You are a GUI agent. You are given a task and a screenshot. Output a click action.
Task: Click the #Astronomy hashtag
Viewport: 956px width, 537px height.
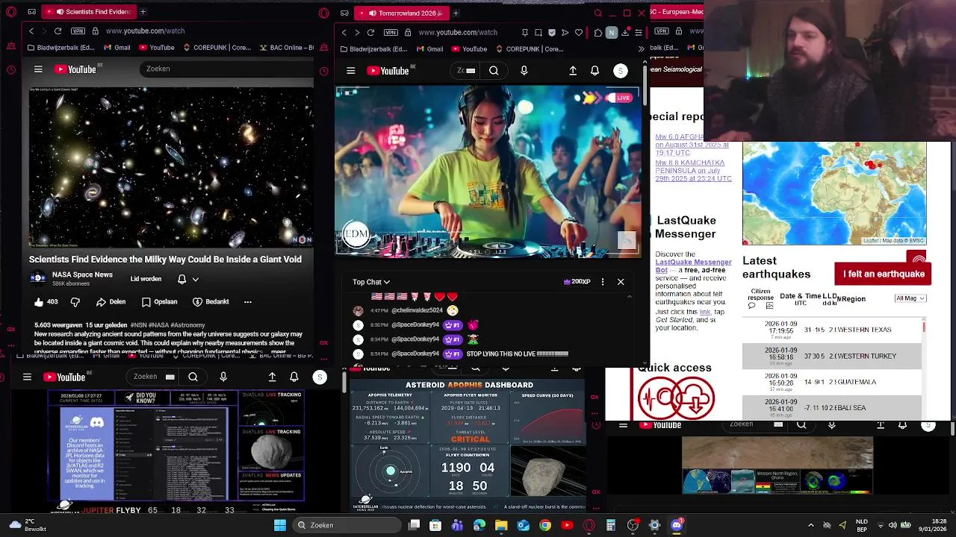tap(187, 325)
